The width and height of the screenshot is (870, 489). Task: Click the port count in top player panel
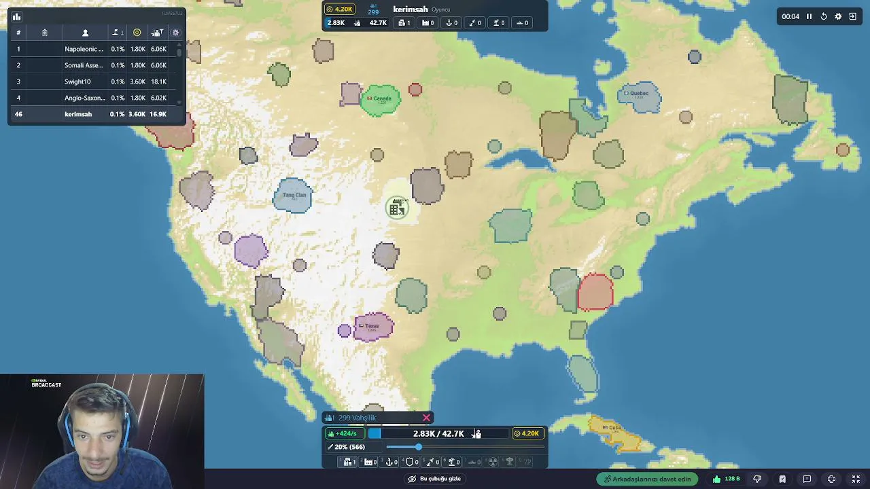452,23
